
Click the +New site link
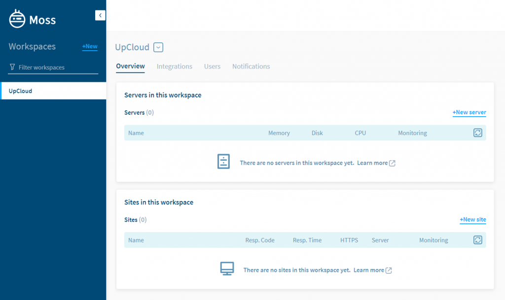[472, 220]
